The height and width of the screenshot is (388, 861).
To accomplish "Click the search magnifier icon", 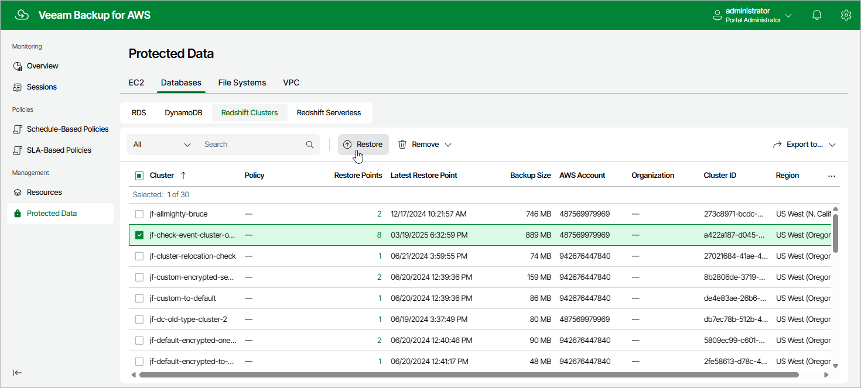I will coord(310,145).
